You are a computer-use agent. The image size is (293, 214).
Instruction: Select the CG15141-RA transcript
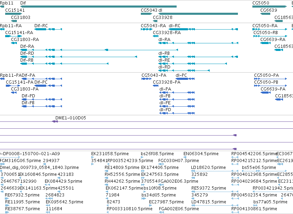[x=14, y=36]
